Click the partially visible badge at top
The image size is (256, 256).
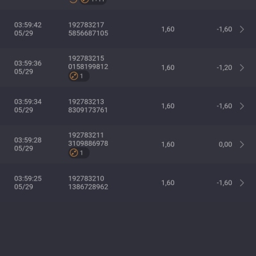(x=93, y=2)
